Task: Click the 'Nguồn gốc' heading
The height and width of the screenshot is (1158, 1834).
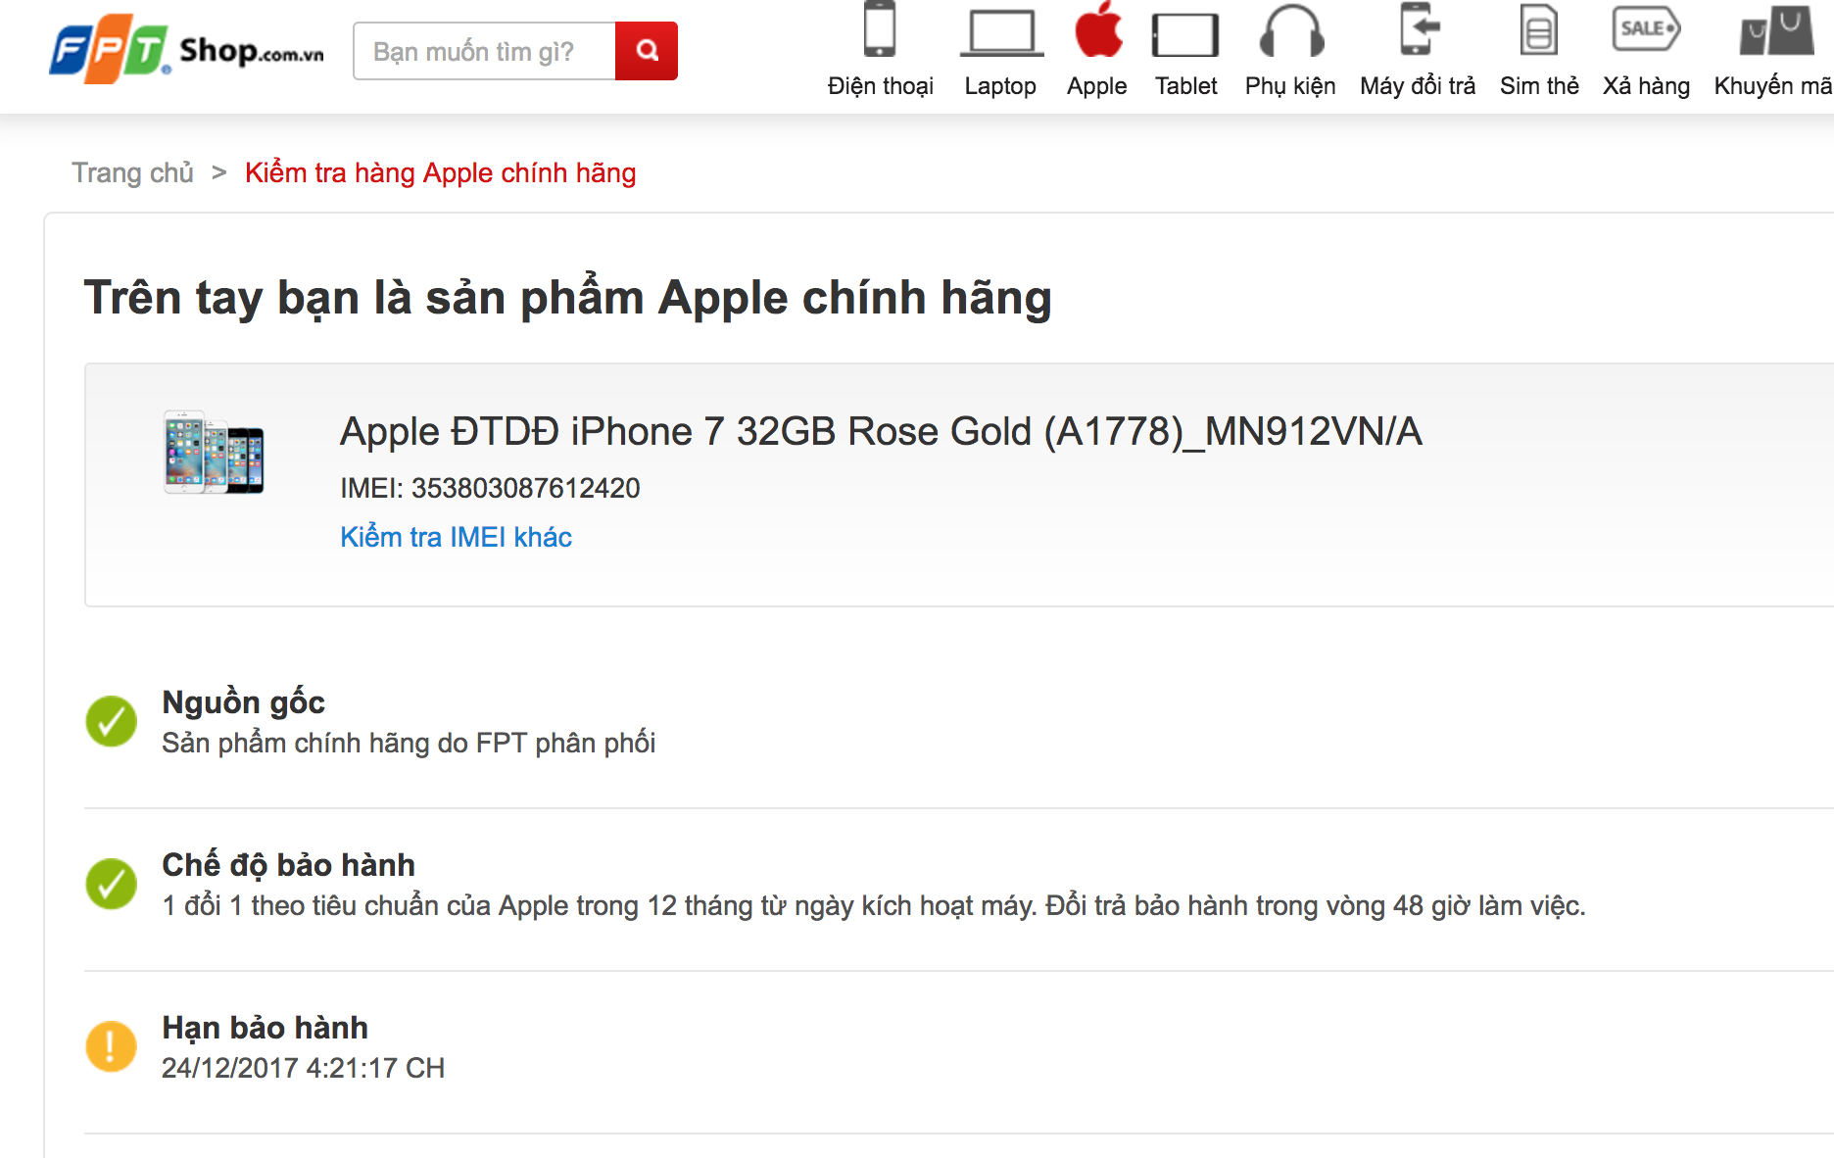Action: click(x=243, y=702)
